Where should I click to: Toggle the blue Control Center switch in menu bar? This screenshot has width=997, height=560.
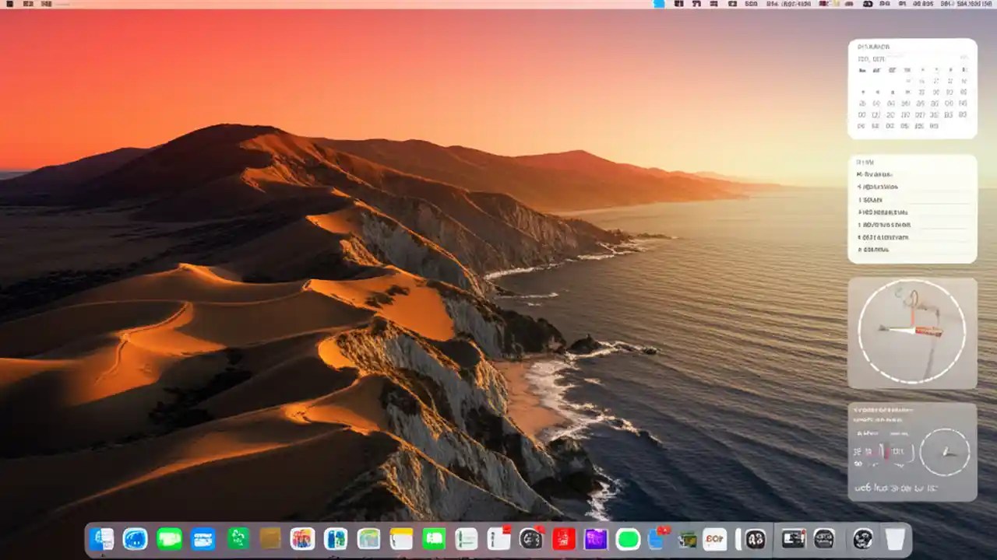point(658,5)
